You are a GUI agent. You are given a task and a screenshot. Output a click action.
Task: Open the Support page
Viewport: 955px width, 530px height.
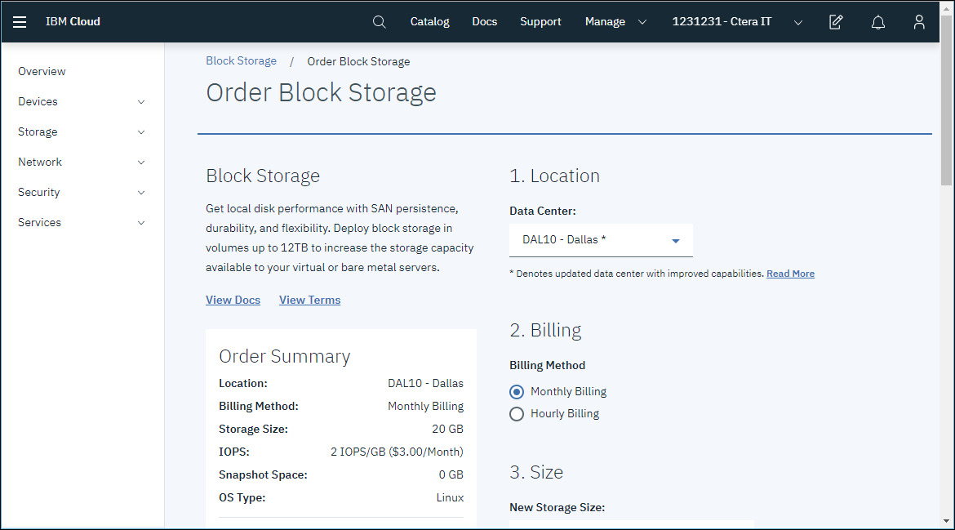540,21
